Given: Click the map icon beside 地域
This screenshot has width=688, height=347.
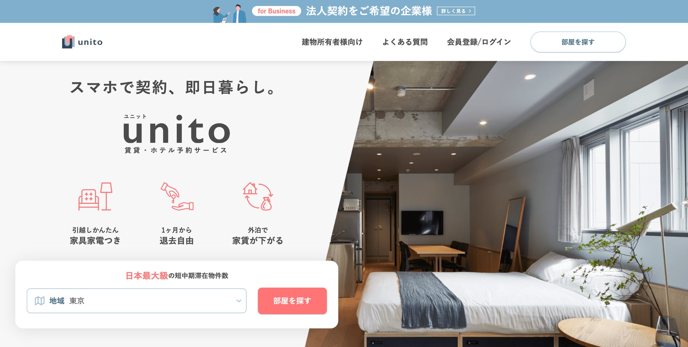Looking at the screenshot, I should 40,301.
